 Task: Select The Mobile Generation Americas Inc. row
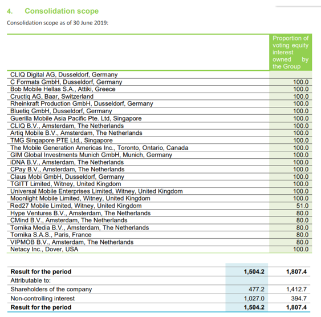pos(159,147)
